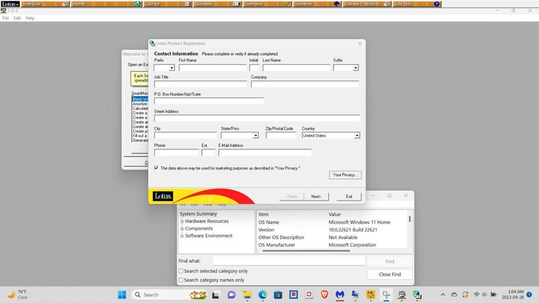Image resolution: width=539 pixels, height=303 pixels.
Task: Open the Lotus SmartCenter menu button
Action: coord(10,4)
